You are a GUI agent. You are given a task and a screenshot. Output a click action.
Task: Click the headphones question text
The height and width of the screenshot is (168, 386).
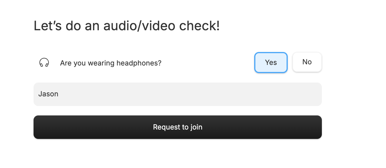pyautogui.click(x=111, y=63)
